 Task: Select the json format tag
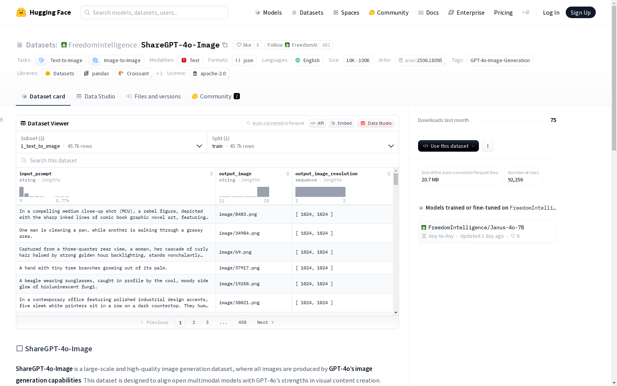click(x=244, y=60)
